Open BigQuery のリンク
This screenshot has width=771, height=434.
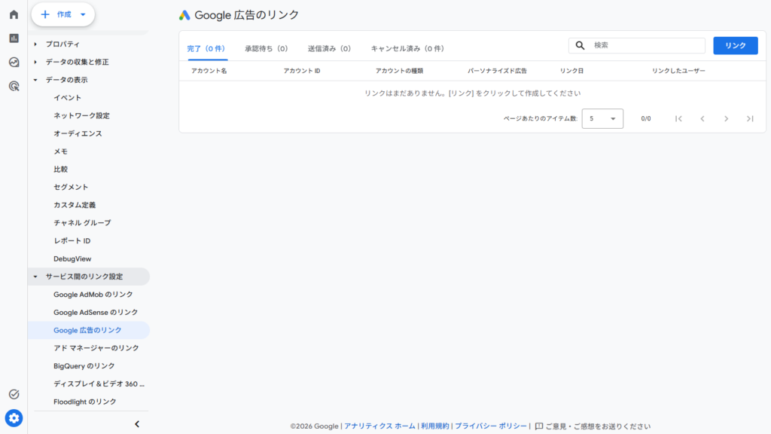coord(84,366)
